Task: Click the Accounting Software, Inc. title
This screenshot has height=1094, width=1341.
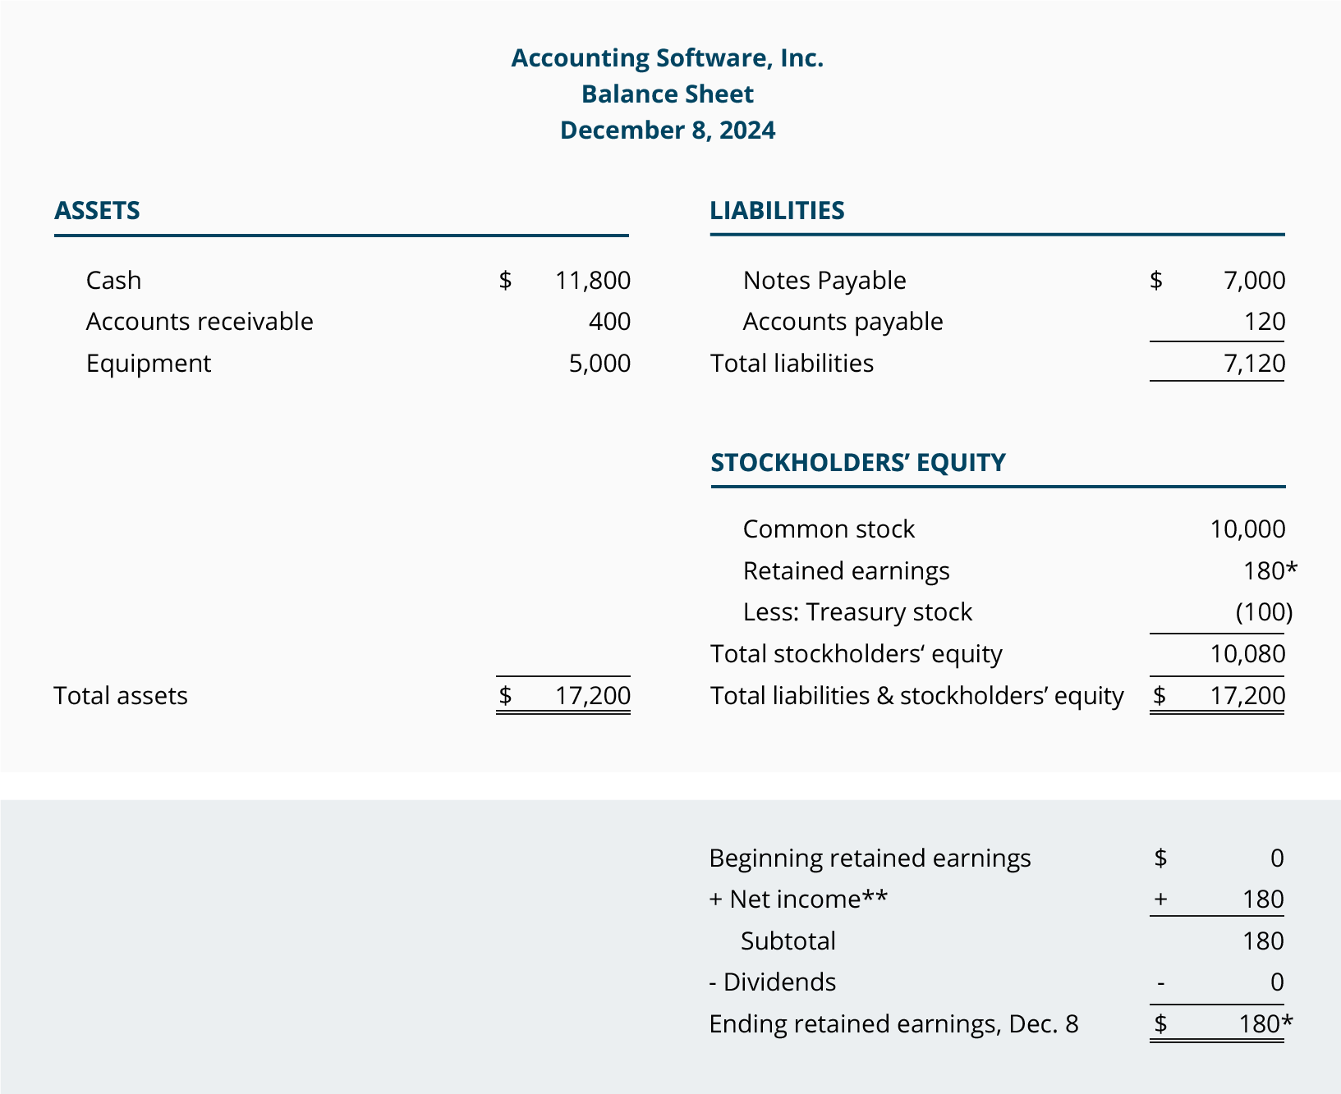Action: tap(667, 58)
